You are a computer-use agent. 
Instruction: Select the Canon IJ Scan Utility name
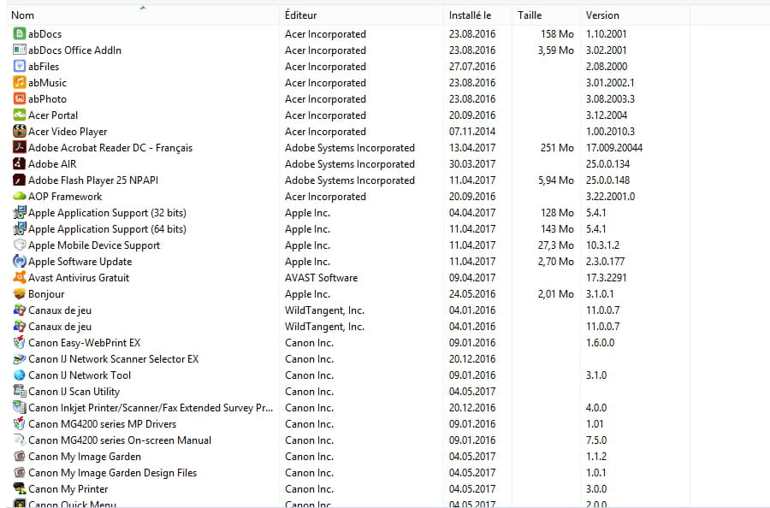click(x=74, y=392)
